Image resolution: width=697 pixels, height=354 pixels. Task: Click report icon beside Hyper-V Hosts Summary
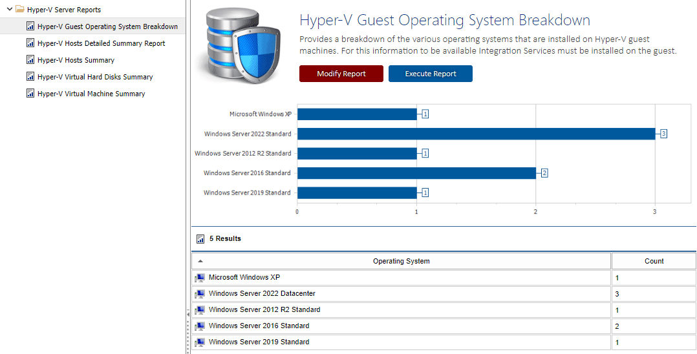tap(30, 59)
